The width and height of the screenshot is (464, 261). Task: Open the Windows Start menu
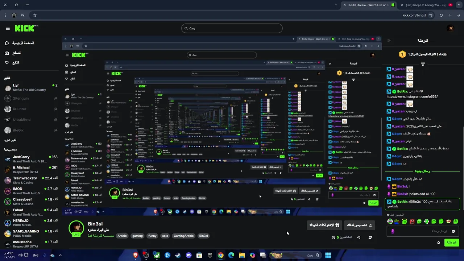(x=328, y=255)
